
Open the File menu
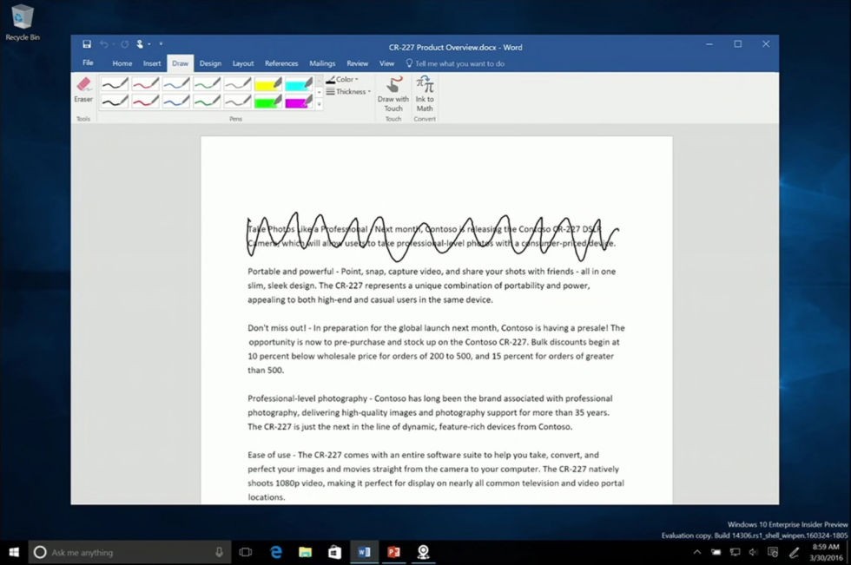tap(88, 62)
